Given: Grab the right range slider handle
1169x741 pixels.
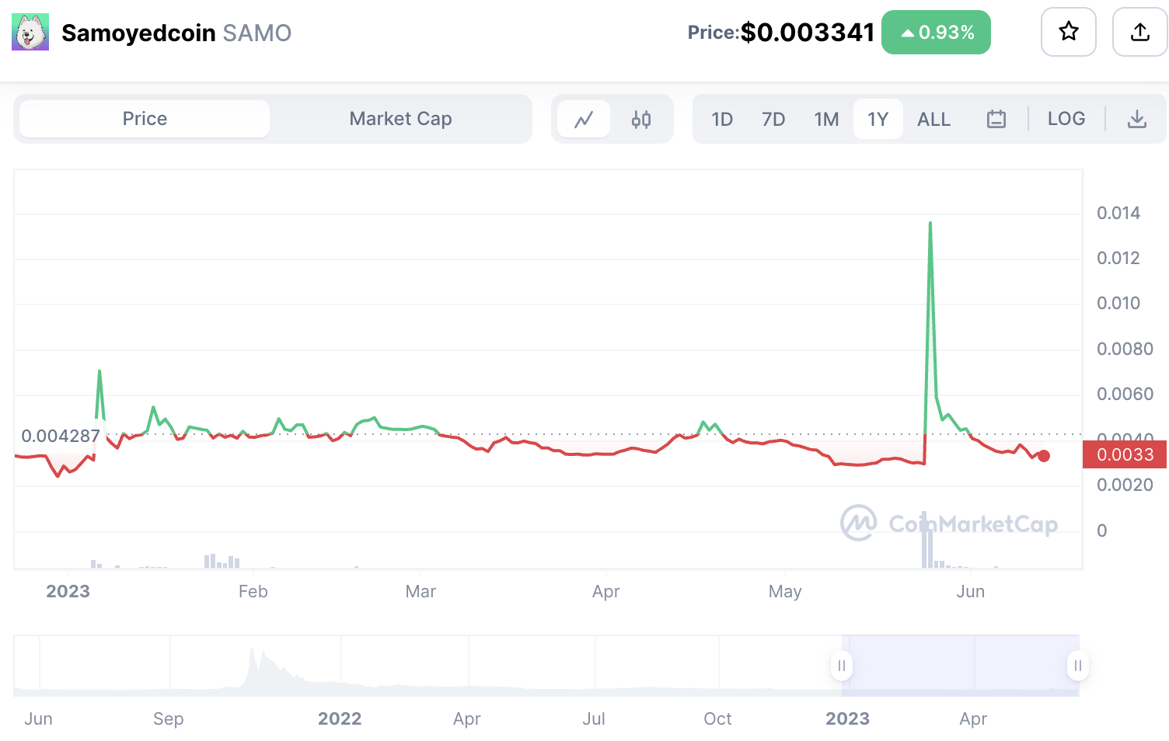Looking at the screenshot, I should click(1077, 666).
